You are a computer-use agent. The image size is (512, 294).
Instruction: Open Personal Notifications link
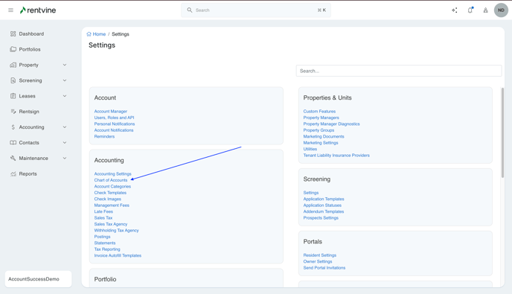pos(115,124)
